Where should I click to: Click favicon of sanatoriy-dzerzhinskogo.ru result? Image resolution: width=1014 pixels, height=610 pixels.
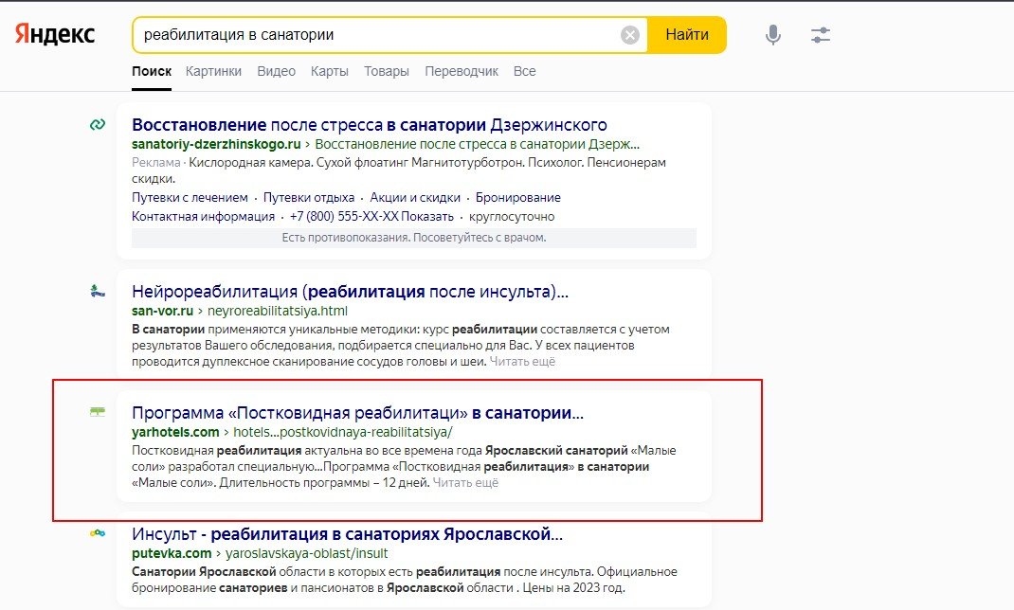click(98, 124)
